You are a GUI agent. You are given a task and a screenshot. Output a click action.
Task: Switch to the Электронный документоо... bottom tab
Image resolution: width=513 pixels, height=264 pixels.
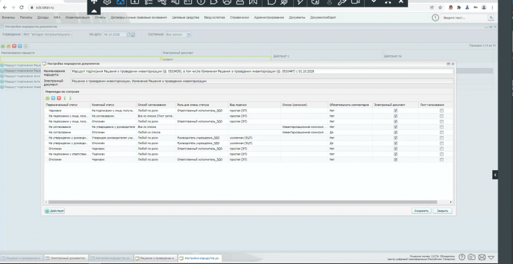pos(66,258)
